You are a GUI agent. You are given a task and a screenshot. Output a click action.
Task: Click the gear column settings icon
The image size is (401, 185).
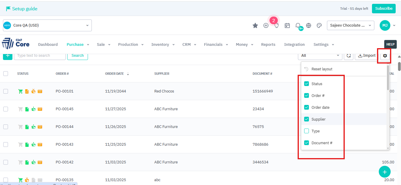(x=385, y=56)
